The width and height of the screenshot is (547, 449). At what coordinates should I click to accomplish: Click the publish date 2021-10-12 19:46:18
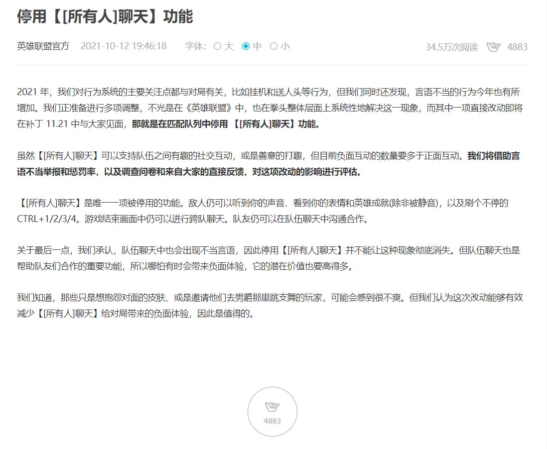[124, 46]
